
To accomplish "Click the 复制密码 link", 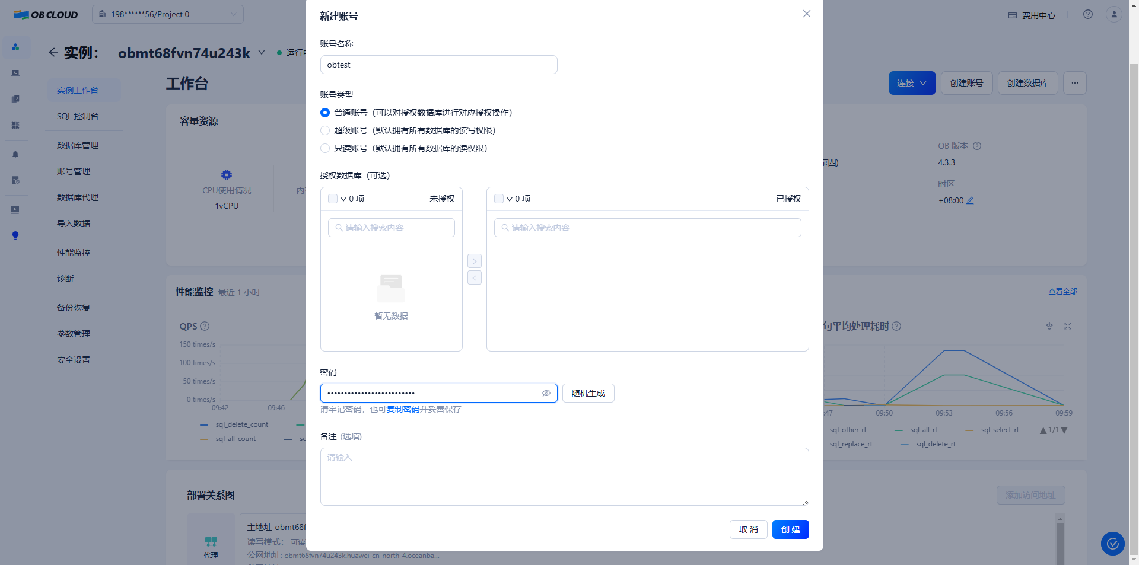I will coord(403,409).
